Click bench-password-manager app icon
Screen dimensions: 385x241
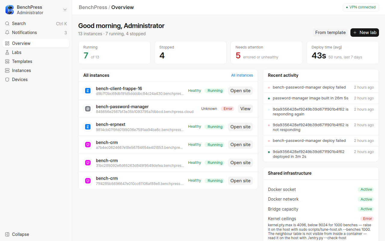[x=88, y=109]
